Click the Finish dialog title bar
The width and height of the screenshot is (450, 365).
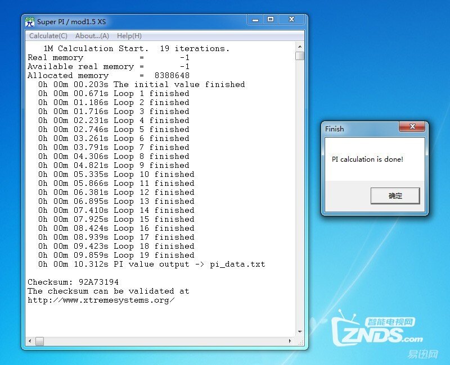coord(360,129)
